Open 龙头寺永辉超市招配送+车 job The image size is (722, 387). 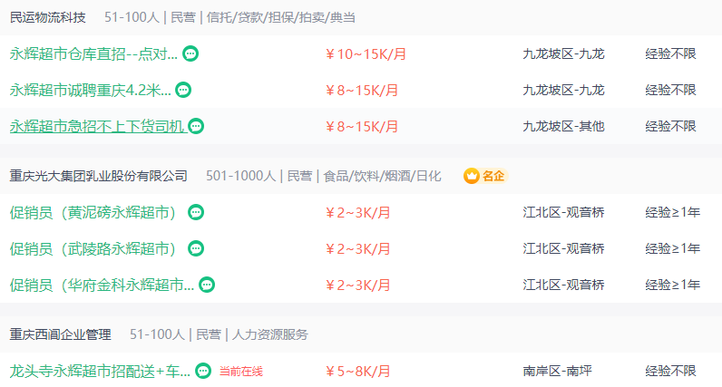100,372
